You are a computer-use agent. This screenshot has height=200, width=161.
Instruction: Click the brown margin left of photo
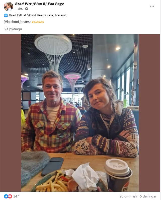click(x=11, y=113)
